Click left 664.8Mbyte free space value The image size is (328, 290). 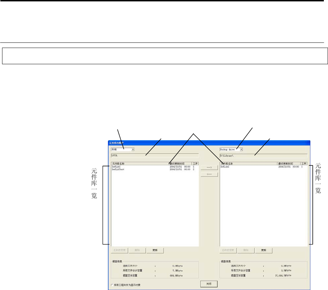176,275
